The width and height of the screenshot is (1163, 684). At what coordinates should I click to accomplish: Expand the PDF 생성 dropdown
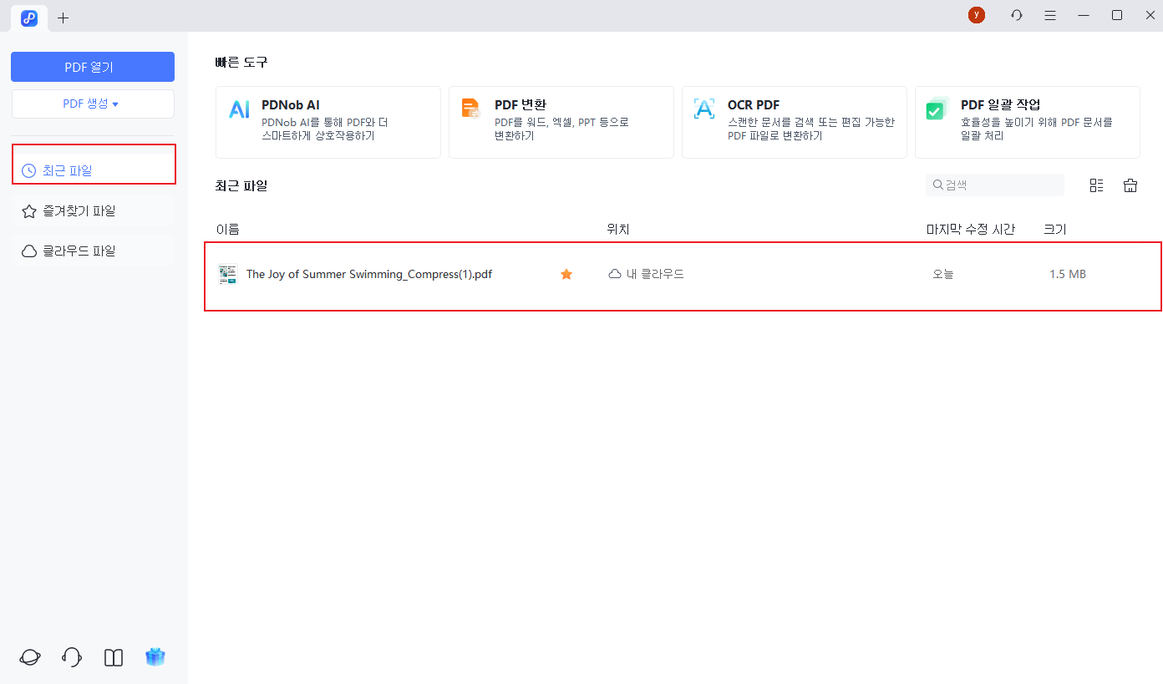[92, 104]
